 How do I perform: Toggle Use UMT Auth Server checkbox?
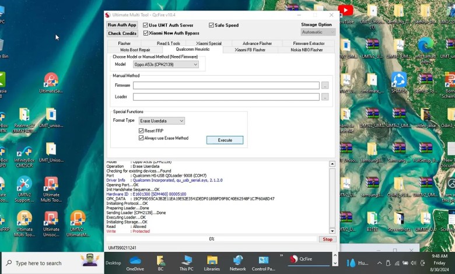click(146, 25)
